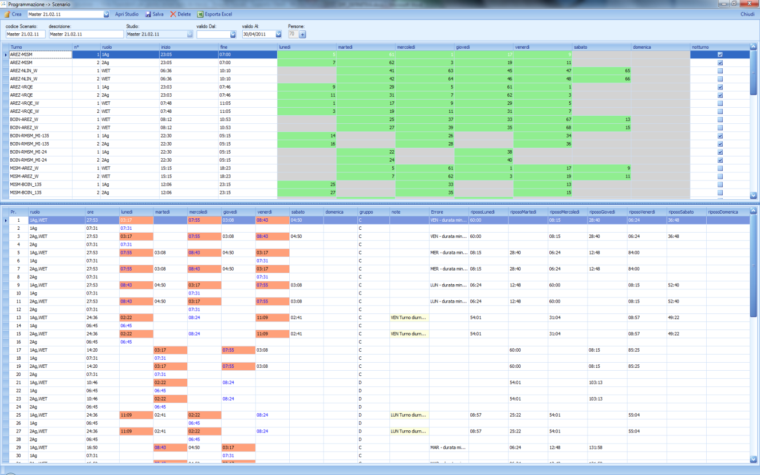760x475 pixels.
Task: Click the bottom grid vertical scrollbar thumb
Action: (754, 266)
